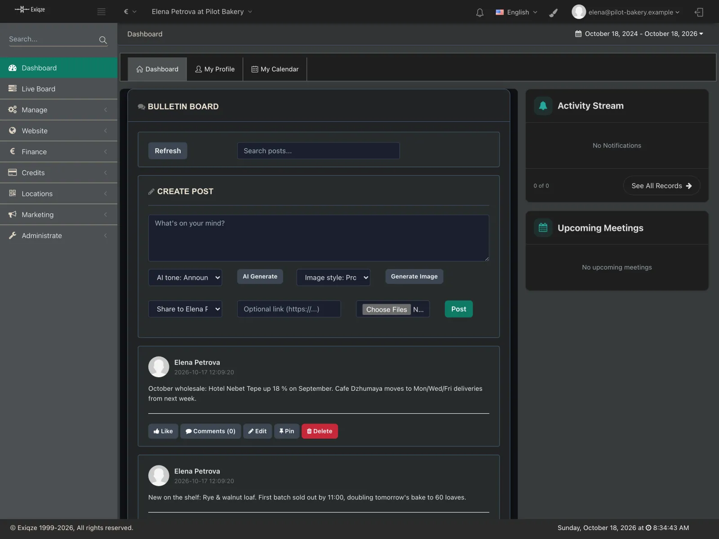Click Choose Files to attach a file

click(386, 309)
